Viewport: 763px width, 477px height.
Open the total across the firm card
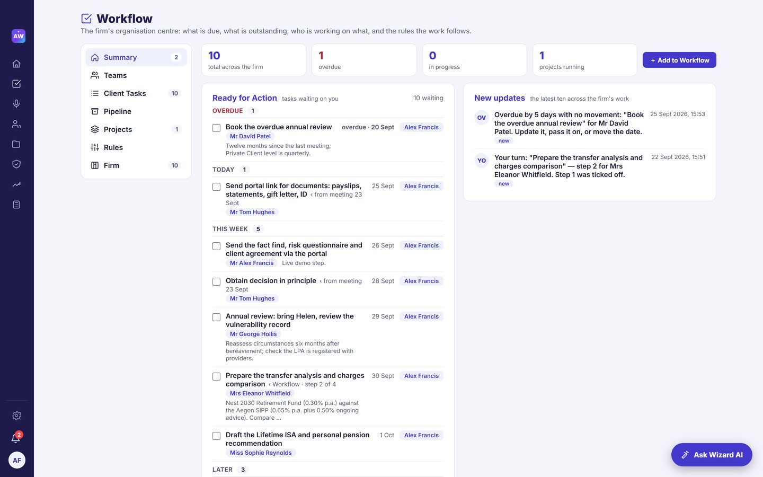click(x=254, y=60)
